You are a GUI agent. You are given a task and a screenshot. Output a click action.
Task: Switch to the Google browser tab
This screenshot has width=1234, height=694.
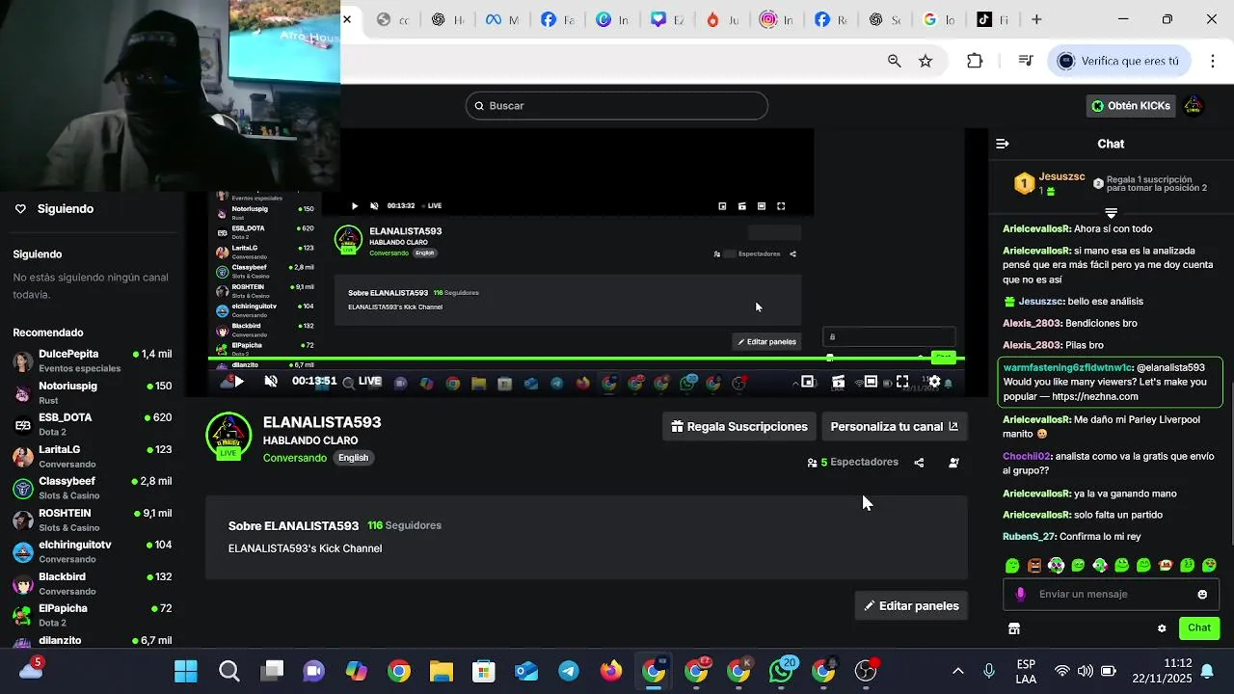coord(939,19)
